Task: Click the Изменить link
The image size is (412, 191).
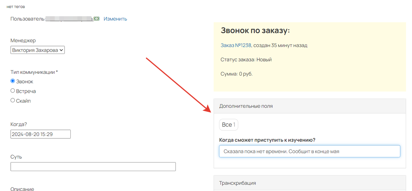Action: pyautogui.click(x=115, y=19)
